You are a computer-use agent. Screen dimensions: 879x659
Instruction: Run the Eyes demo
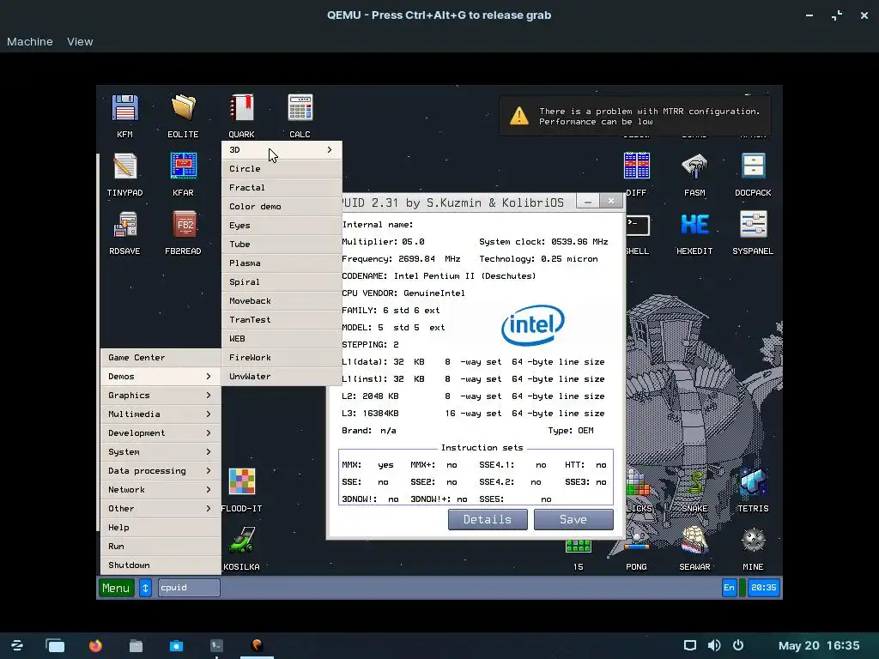point(282,226)
